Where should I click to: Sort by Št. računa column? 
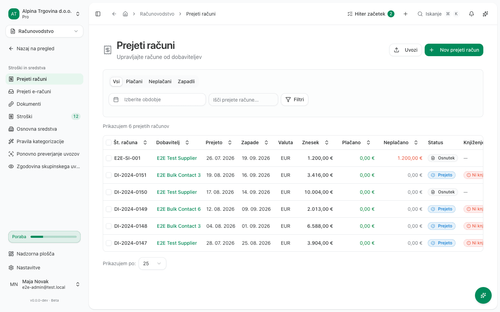131,142
